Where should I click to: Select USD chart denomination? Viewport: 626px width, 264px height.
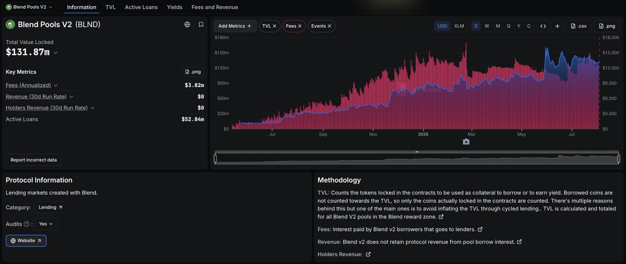pos(442,26)
